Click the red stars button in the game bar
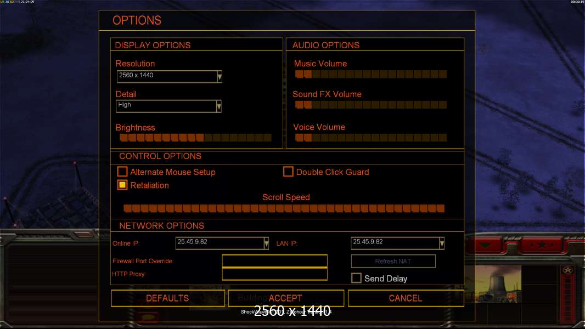The image size is (585, 329). point(541,245)
